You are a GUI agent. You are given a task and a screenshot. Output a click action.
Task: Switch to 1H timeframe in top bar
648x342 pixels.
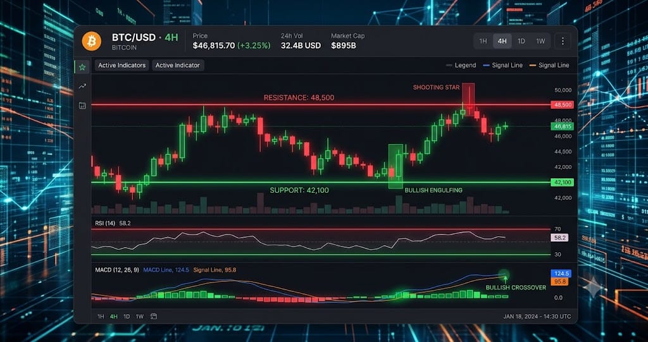click(x=483, y=41)
